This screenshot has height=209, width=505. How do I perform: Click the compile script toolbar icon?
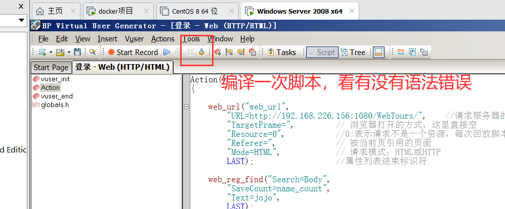(x=202, y=52)
